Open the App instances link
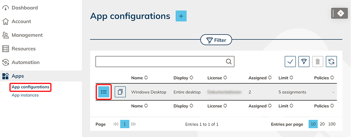The image size is (351, 137). coord(25,95)
